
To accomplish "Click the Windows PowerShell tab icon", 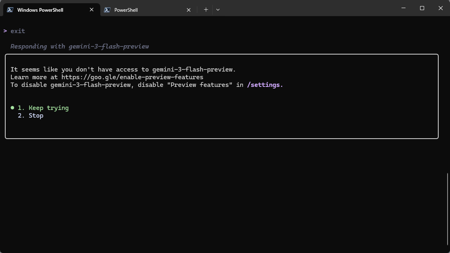I will (10, 10).
